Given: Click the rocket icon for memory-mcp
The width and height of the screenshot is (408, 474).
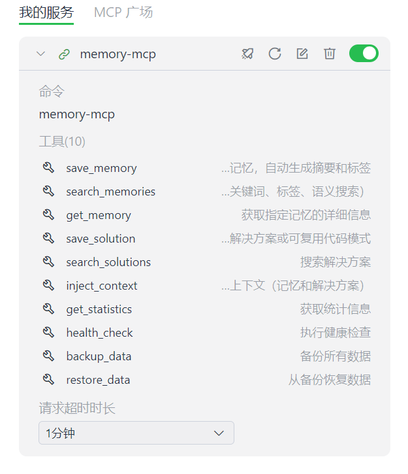Looking at the screenshot, I should 247,54.
